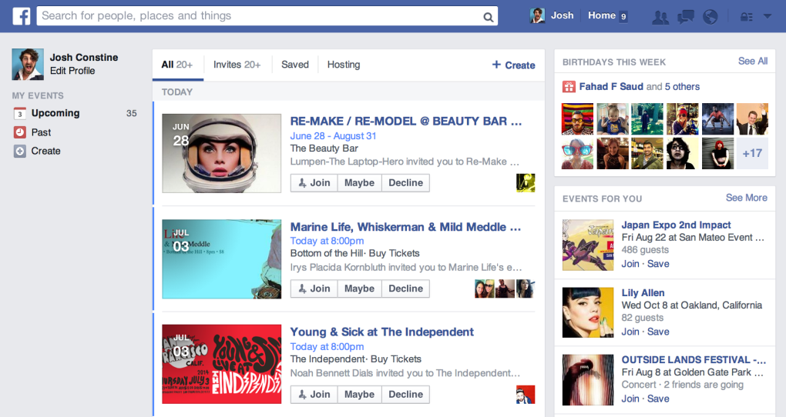Screen dimensions: 786x417
Task: Click Buy Tickets for Bottom of the Hill
Action: point(394,253)
